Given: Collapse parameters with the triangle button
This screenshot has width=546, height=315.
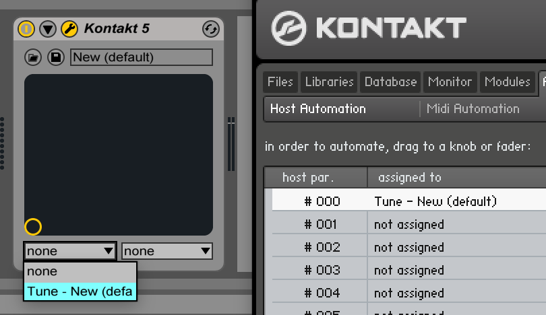Looking at the screenshot, I should (x=48, y=29).
